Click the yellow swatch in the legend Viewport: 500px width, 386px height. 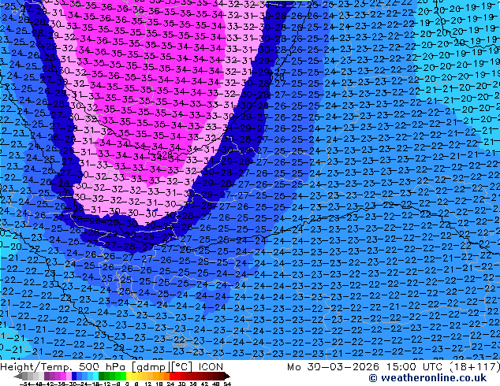[x=129, y=376]
